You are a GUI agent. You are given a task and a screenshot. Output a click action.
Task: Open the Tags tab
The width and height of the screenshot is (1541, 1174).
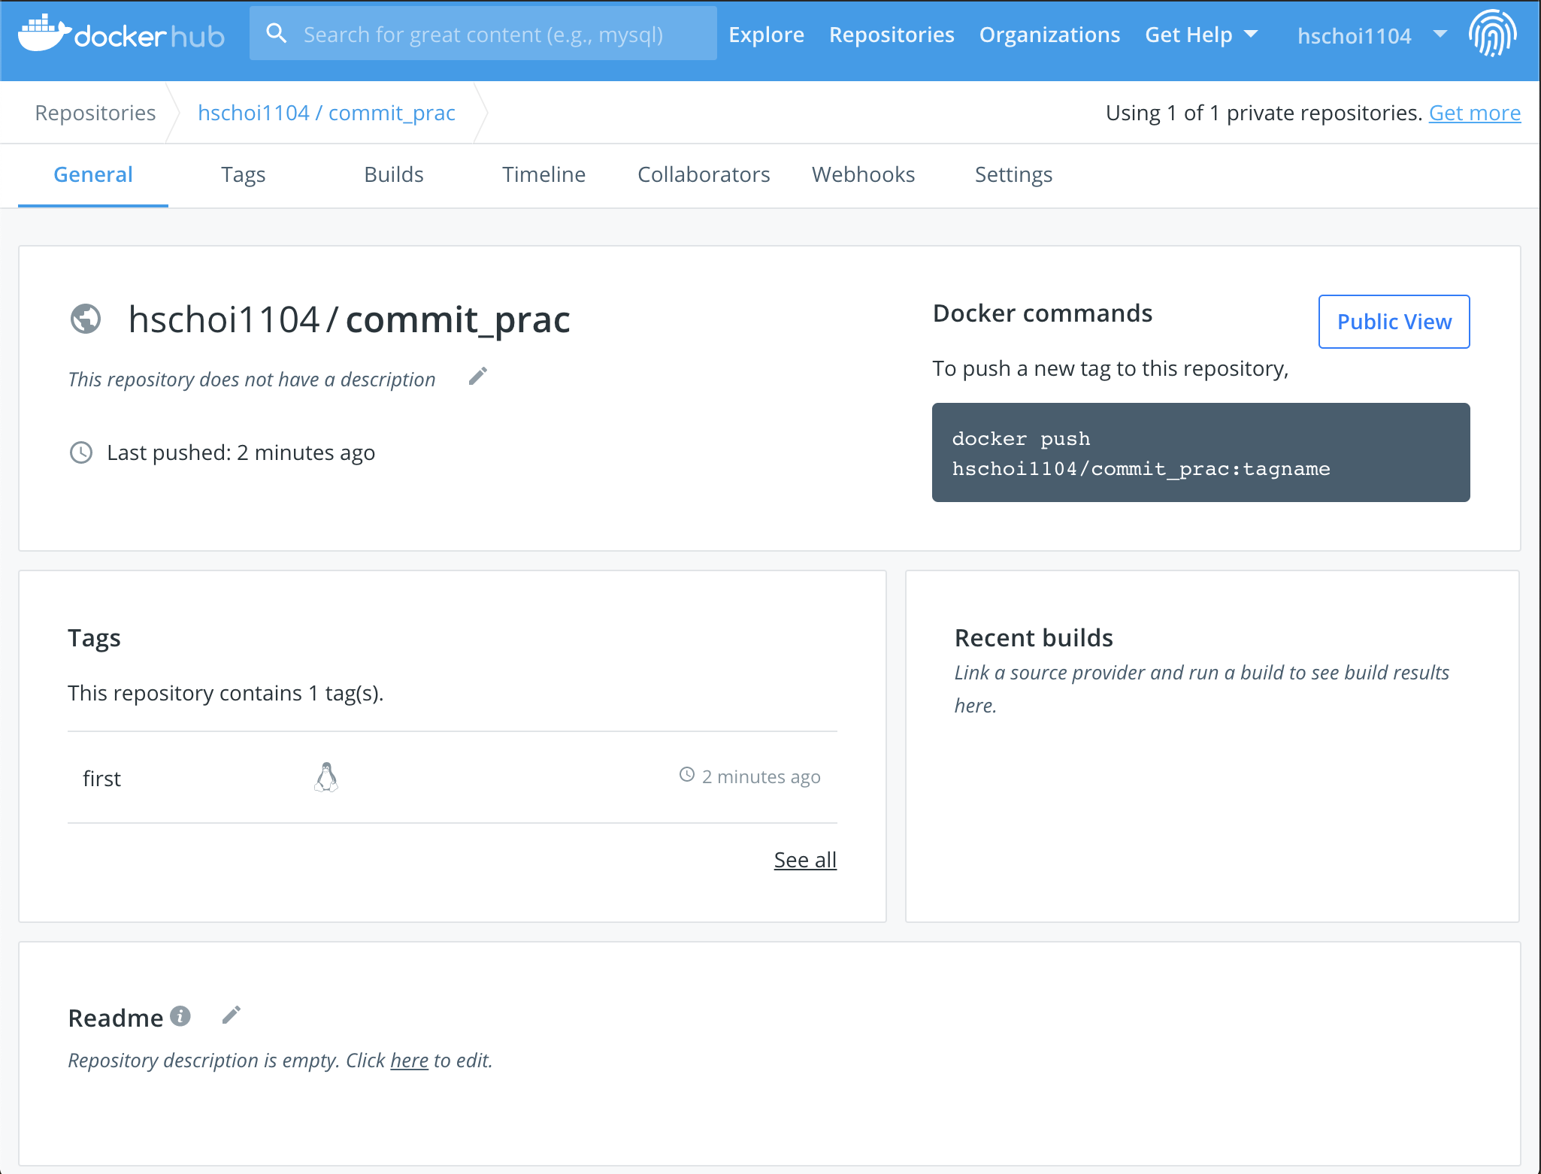(244, 174)
